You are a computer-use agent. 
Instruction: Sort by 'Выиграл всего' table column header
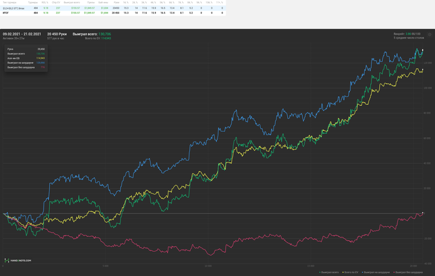coord(71,2)
